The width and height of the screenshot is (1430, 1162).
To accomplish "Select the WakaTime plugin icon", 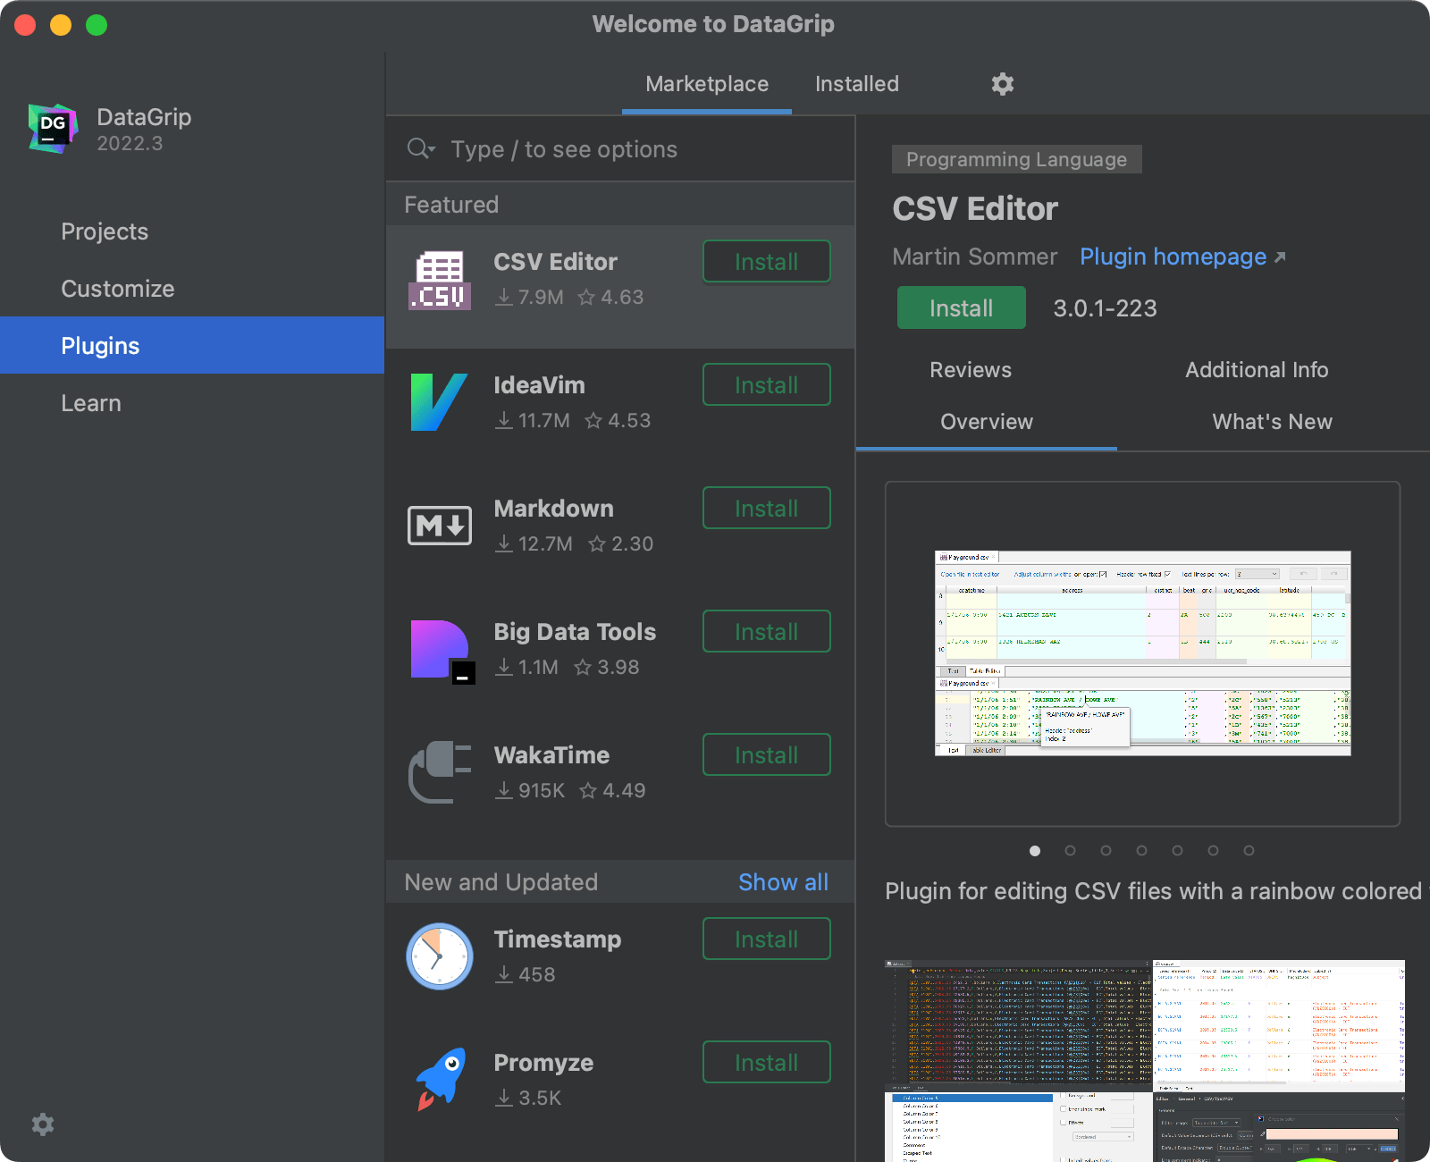I will click(440, 771).
